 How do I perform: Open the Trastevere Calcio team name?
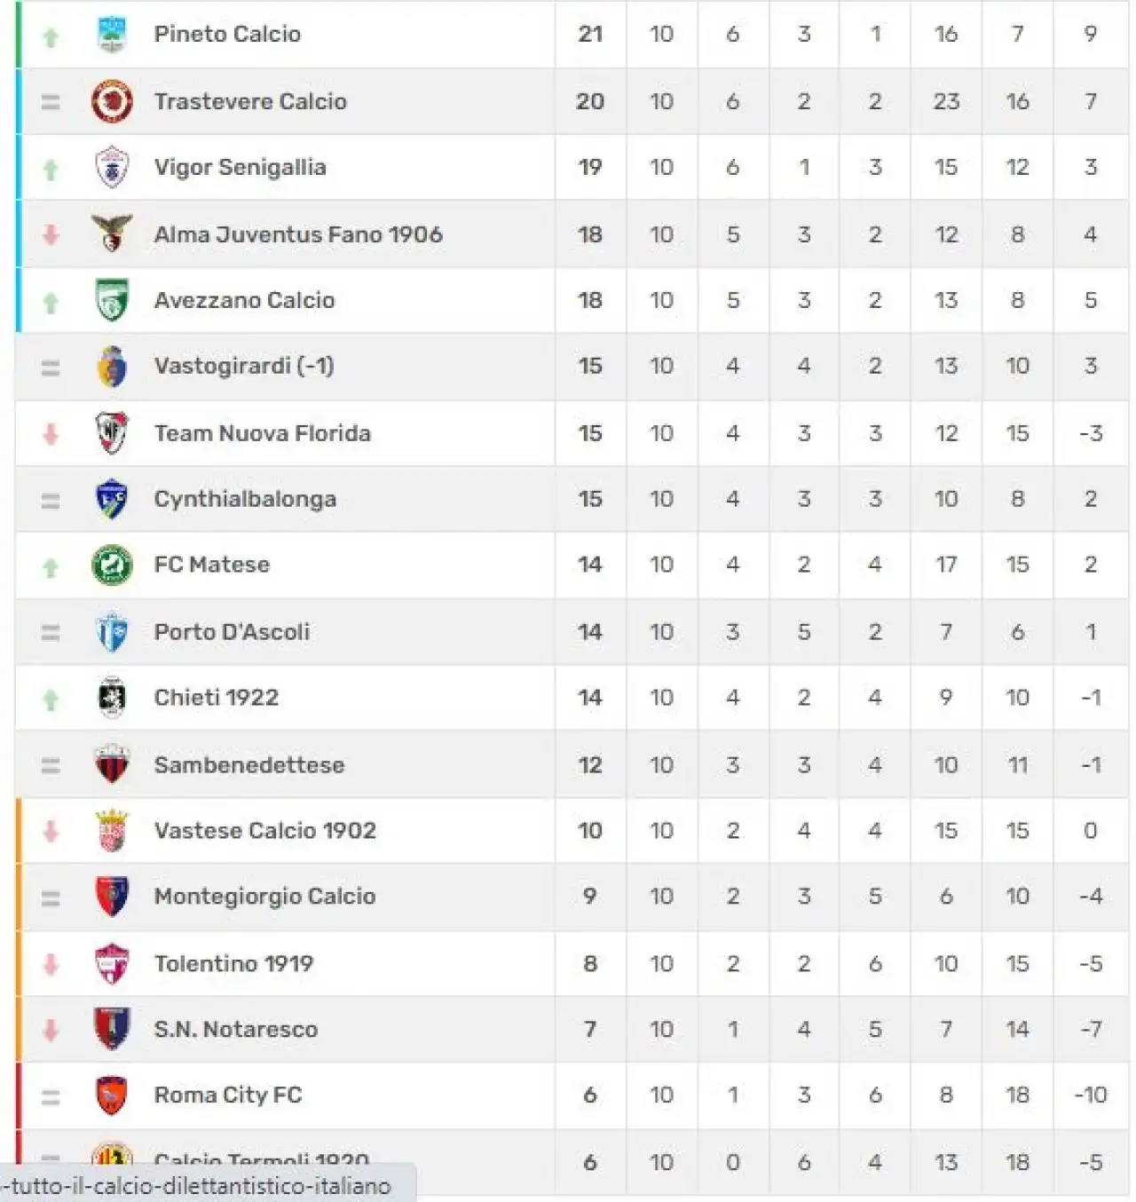pos(250,101)
